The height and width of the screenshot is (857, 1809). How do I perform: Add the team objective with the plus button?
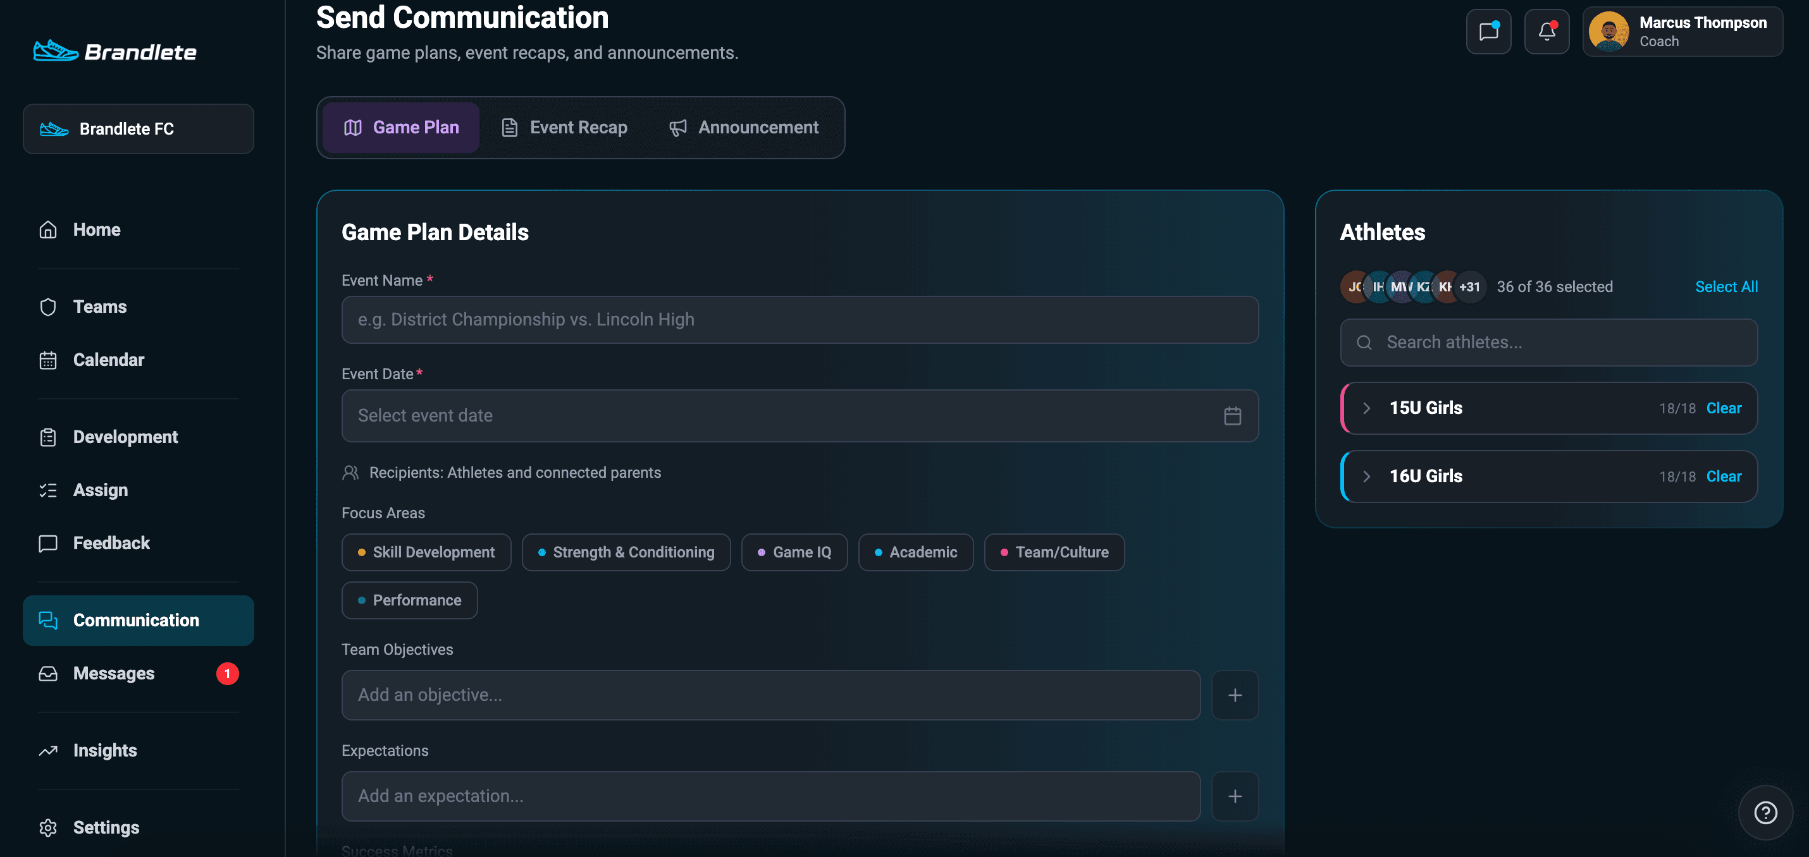[1235, 695]
